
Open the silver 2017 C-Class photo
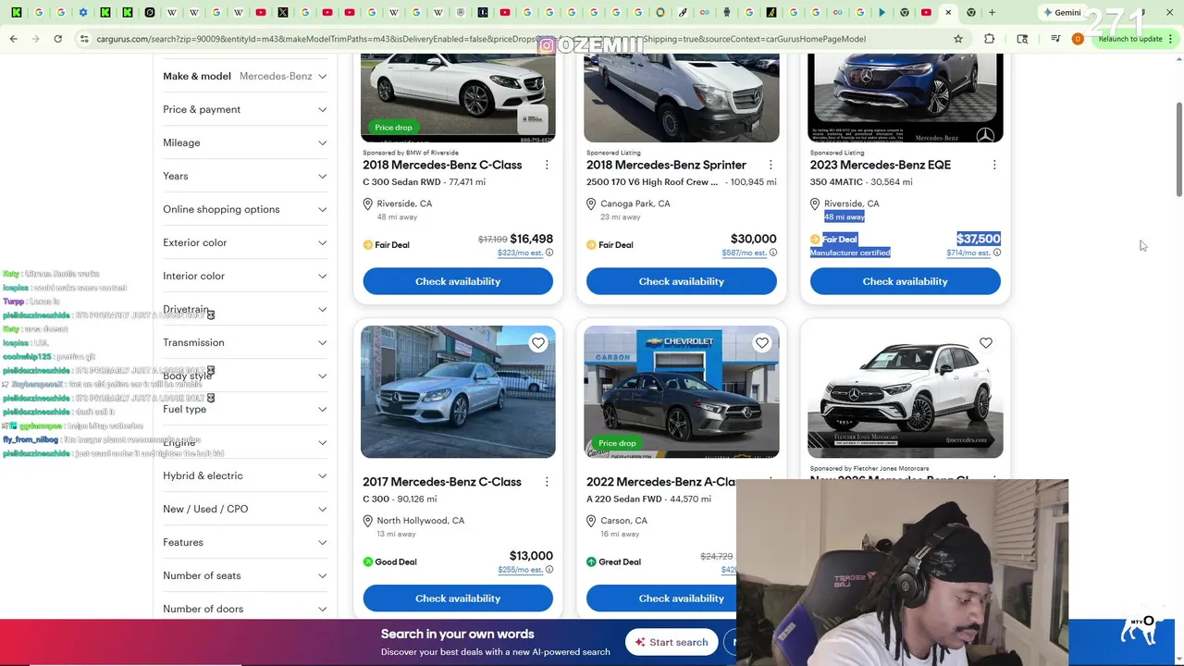[458, 391]
